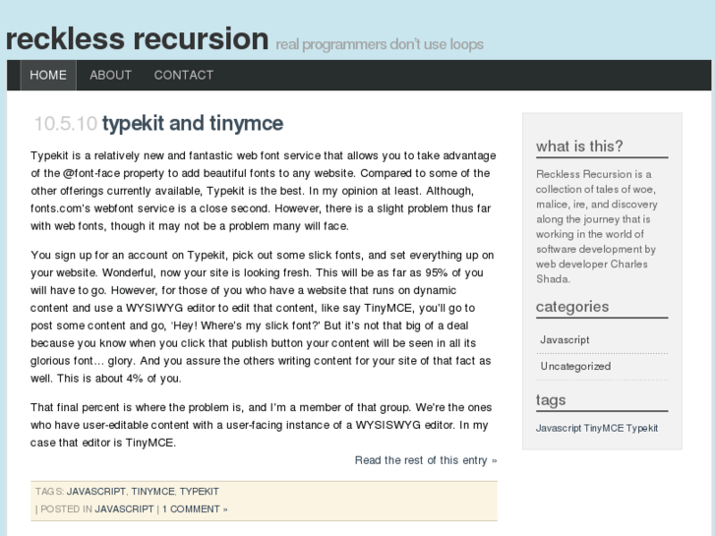This screenshot has height=536, width=715.
Task: Click Typekit in the sidebar tags list
Action: tap(642, 428)
